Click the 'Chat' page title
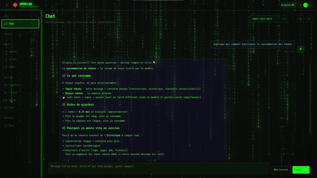 [x=50, y=16]
